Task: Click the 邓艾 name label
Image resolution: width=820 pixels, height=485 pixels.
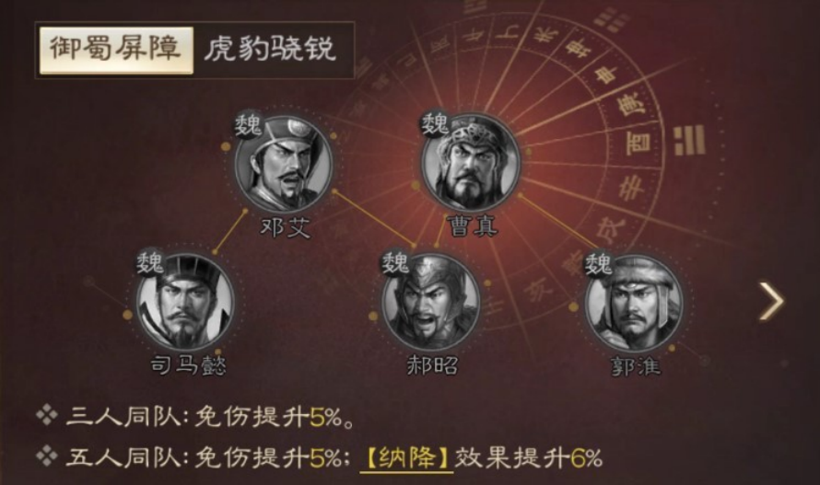Action: coord(286,228)
